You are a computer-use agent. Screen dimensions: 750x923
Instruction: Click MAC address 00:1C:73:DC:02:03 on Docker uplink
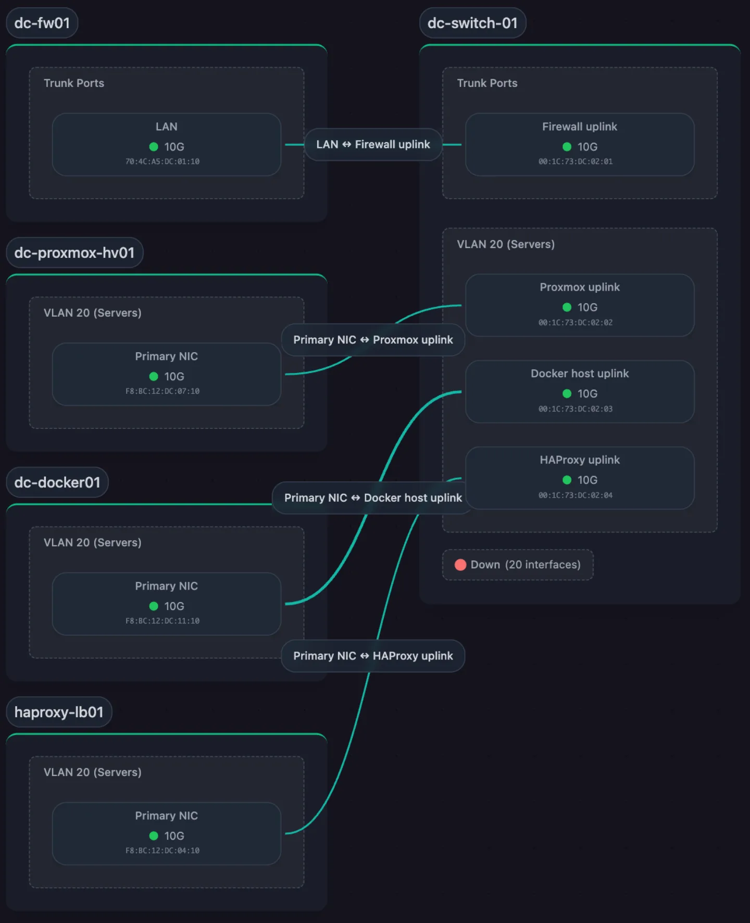[x=576, y=409]
